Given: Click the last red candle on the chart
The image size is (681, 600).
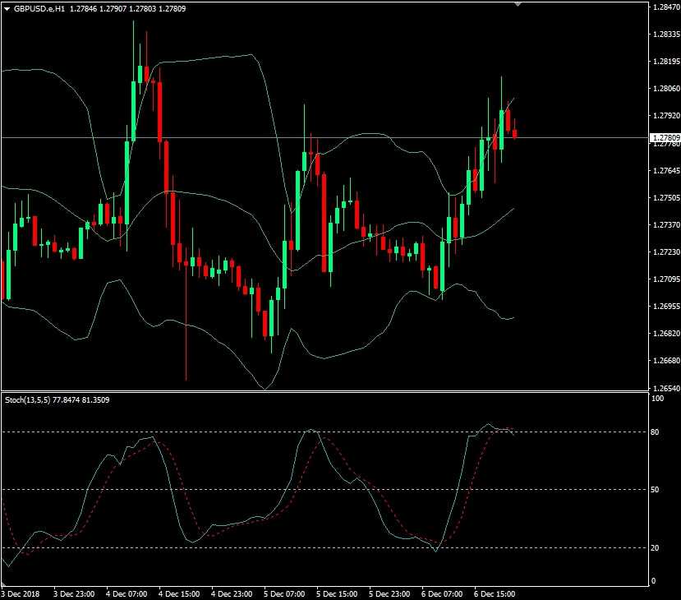Looking at the screenshot, I should coord(515,133).
